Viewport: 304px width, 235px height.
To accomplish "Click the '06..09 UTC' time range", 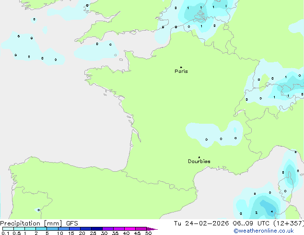I will (251, 223).
